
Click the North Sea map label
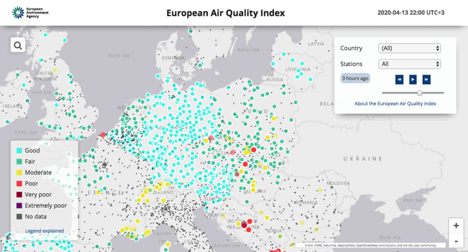(x=119, y=55)
